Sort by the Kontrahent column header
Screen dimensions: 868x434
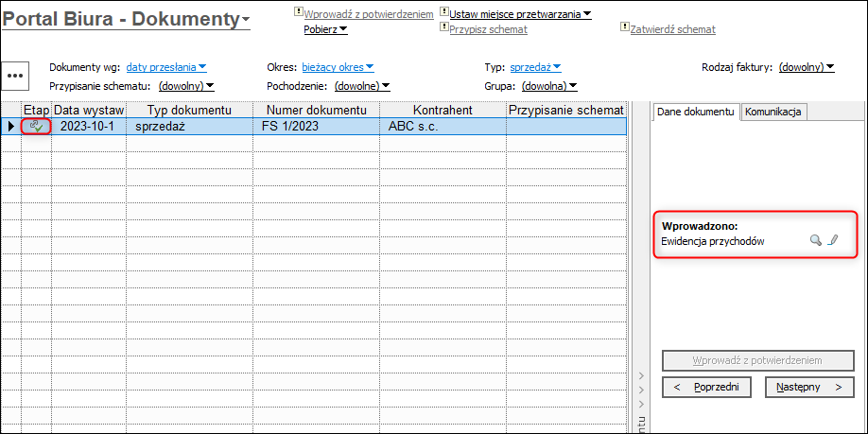click(443, 110)
